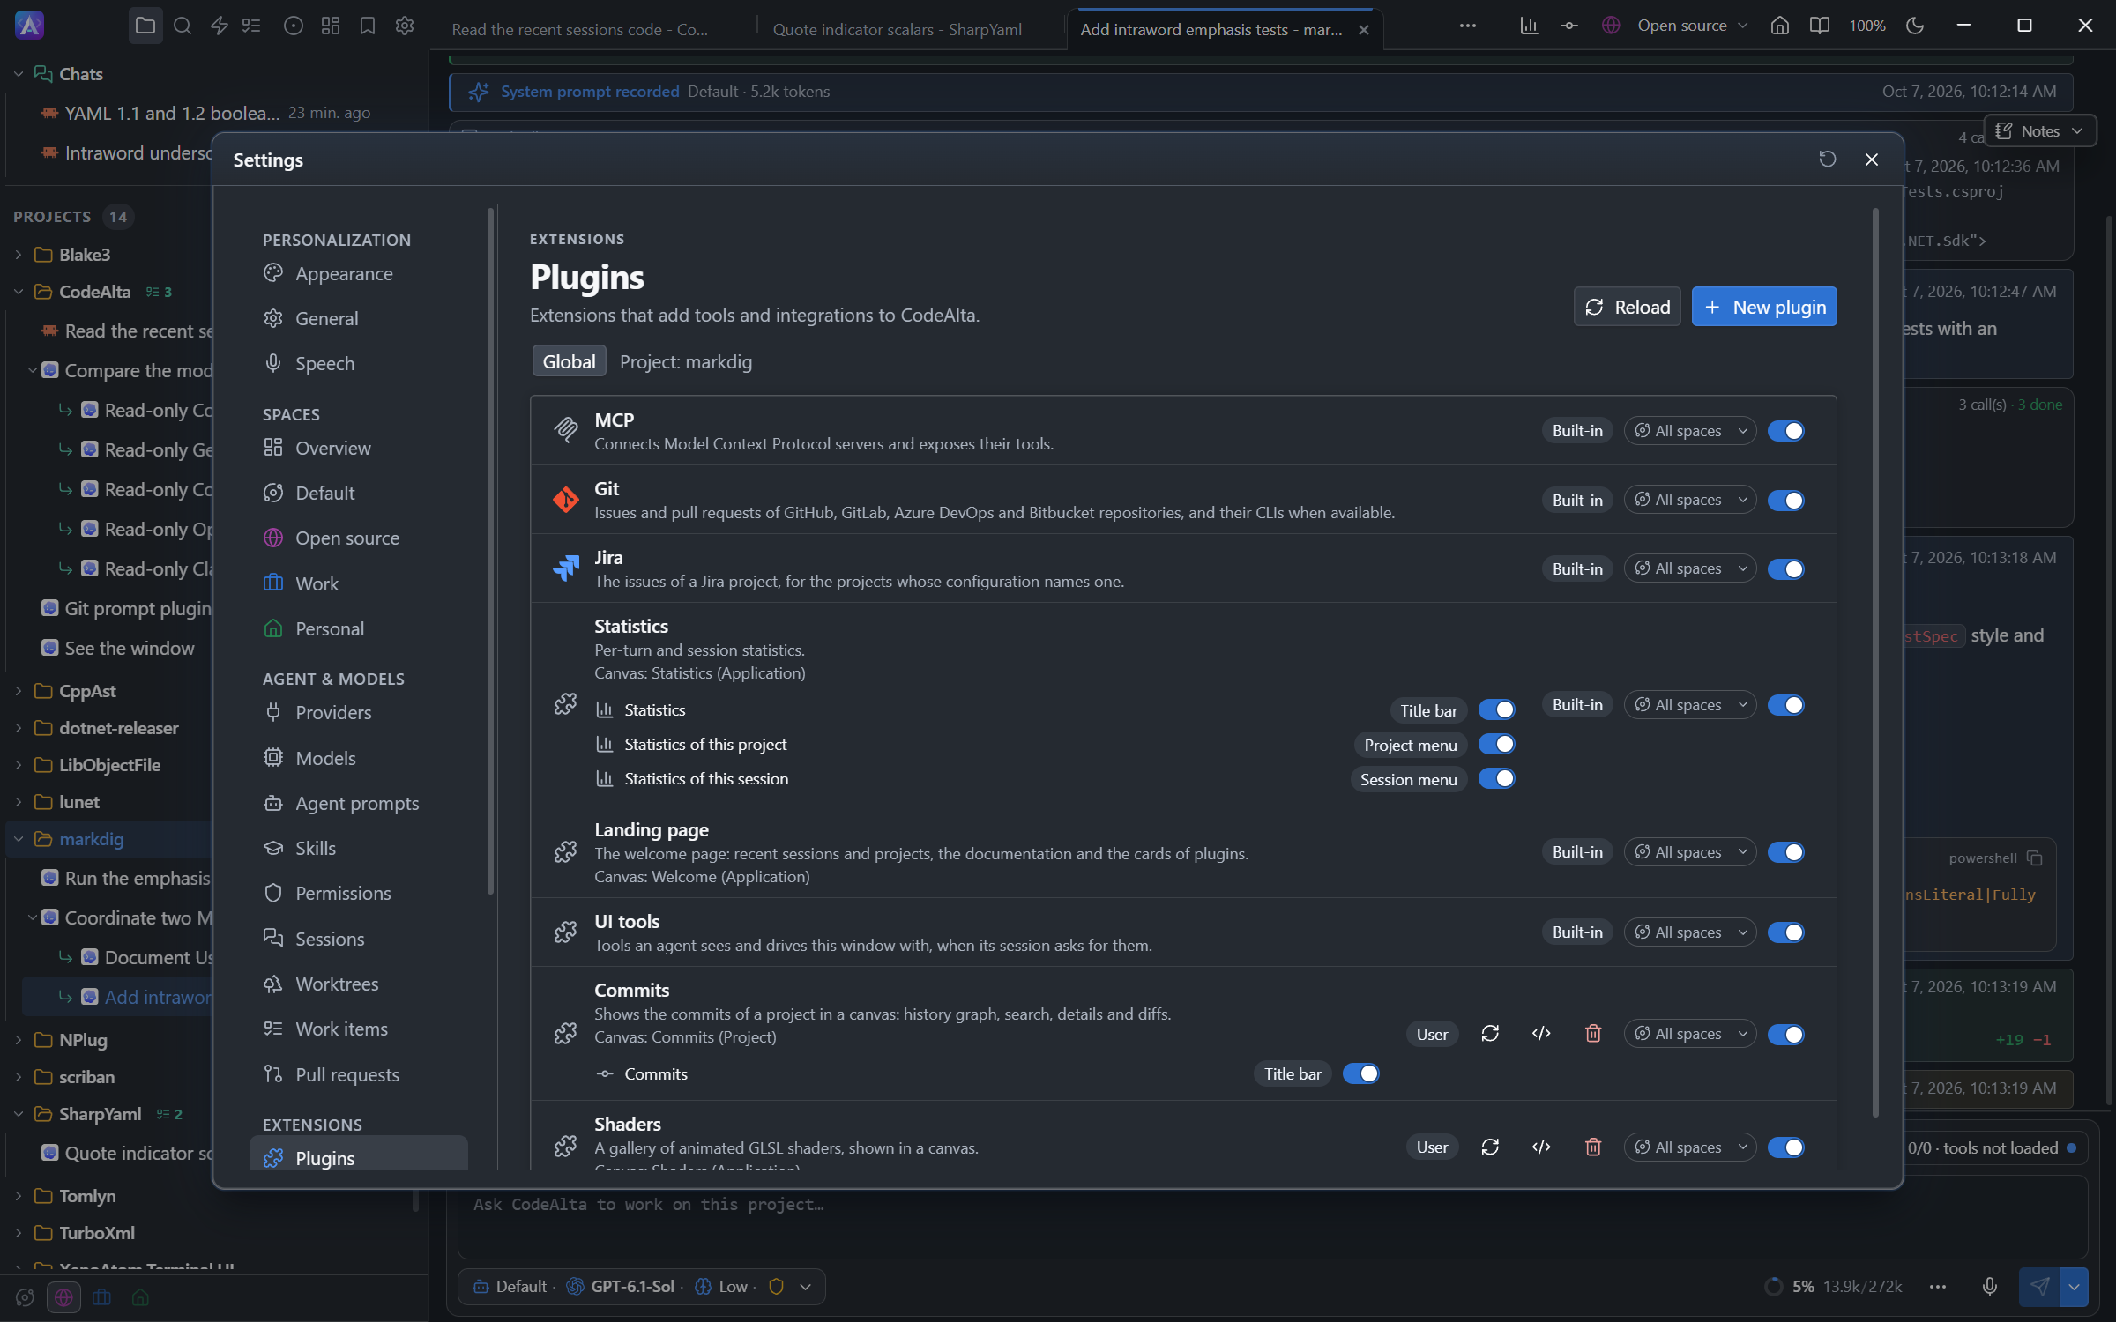Viewport: 2116px width, 1322px height.
Task: Reset settings with the restore icon
Action: pos(1828,160)
